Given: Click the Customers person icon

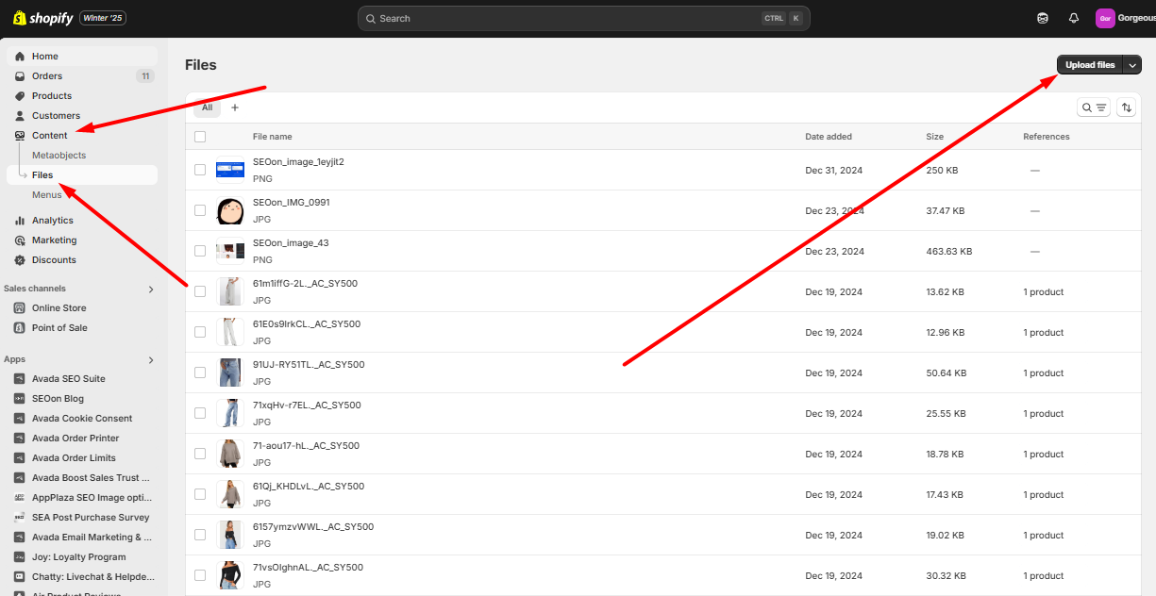Looking at the screenshot, I should 20,116.
